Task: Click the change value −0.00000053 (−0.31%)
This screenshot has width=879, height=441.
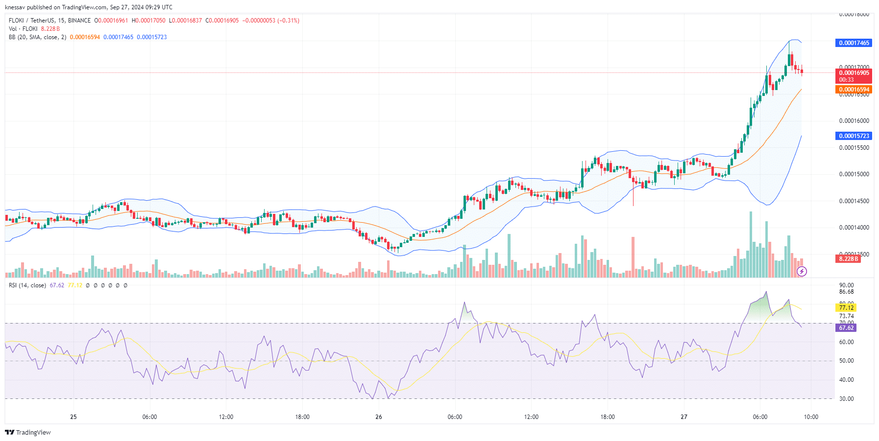Action: [x=270, y=21]
